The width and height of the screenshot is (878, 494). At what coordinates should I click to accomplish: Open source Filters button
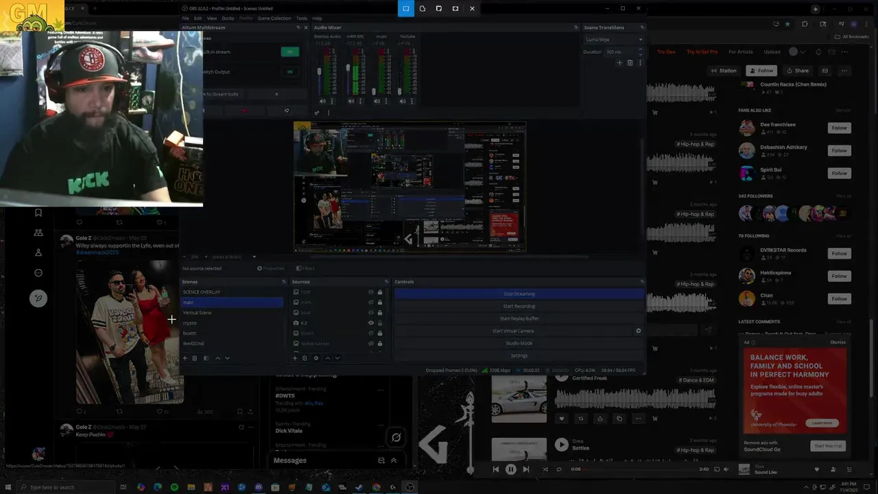pos(305,268)
